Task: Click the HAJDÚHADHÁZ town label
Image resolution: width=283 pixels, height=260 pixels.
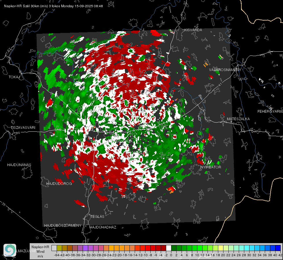Action: click(103, 227)
